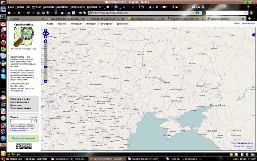
Task: Open a new tab with green plus
Action: coord(249,18)
